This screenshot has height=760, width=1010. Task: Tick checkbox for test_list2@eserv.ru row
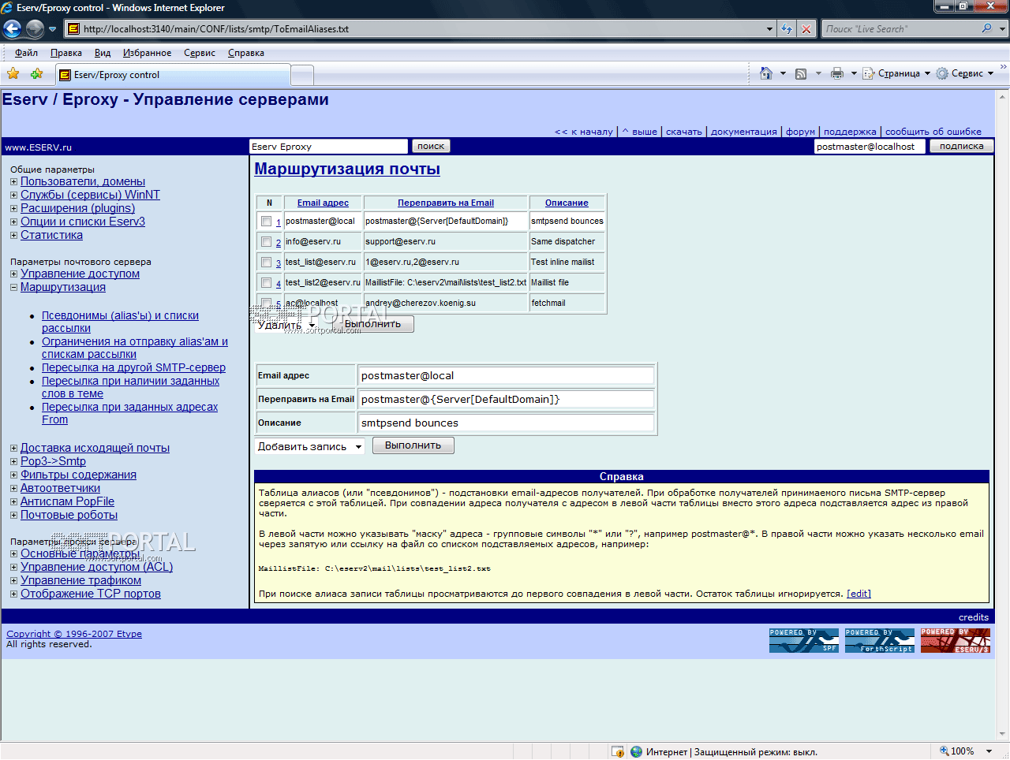click(x=266, y=283)
